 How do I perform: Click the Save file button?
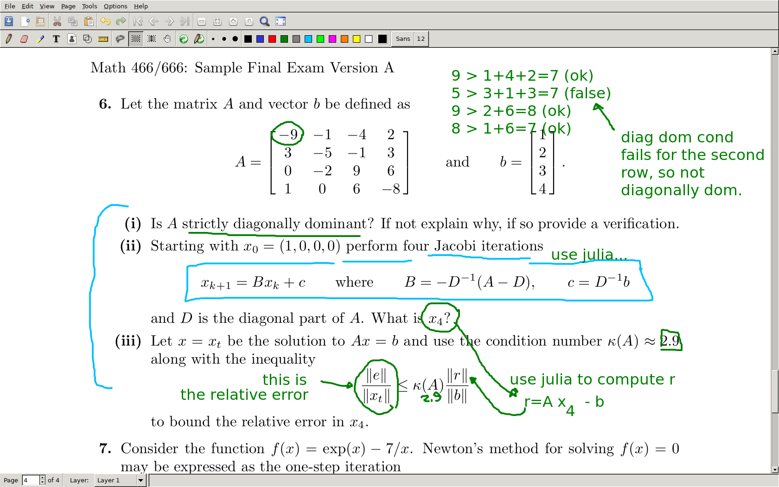point(9,21)
